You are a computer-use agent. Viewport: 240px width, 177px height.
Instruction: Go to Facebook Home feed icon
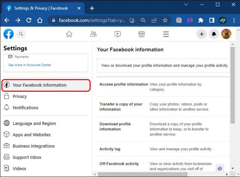[69, 34]
